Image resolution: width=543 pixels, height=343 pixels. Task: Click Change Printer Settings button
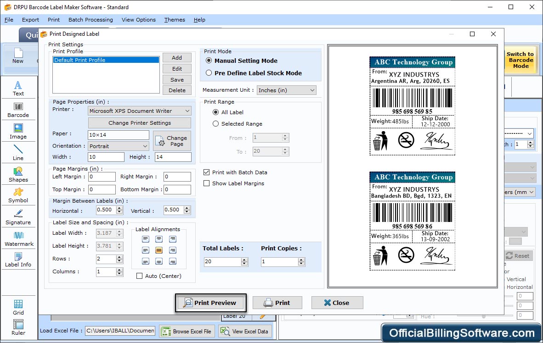[140, 123]
